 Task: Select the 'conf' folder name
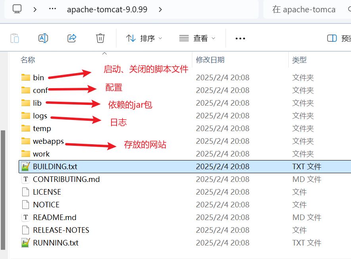pyautogui.click(x=40, y=90)
